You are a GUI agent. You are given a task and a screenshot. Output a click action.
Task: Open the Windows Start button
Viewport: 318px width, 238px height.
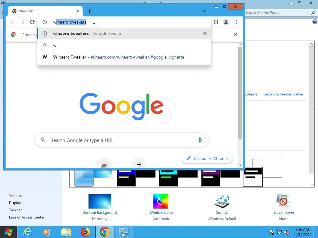[8, 232]
